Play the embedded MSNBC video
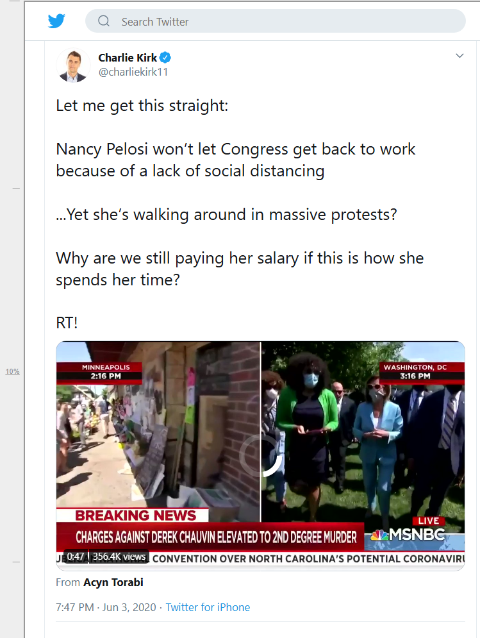Image resolution: width=480 pixels, height=638 pixels. point(260,456)
